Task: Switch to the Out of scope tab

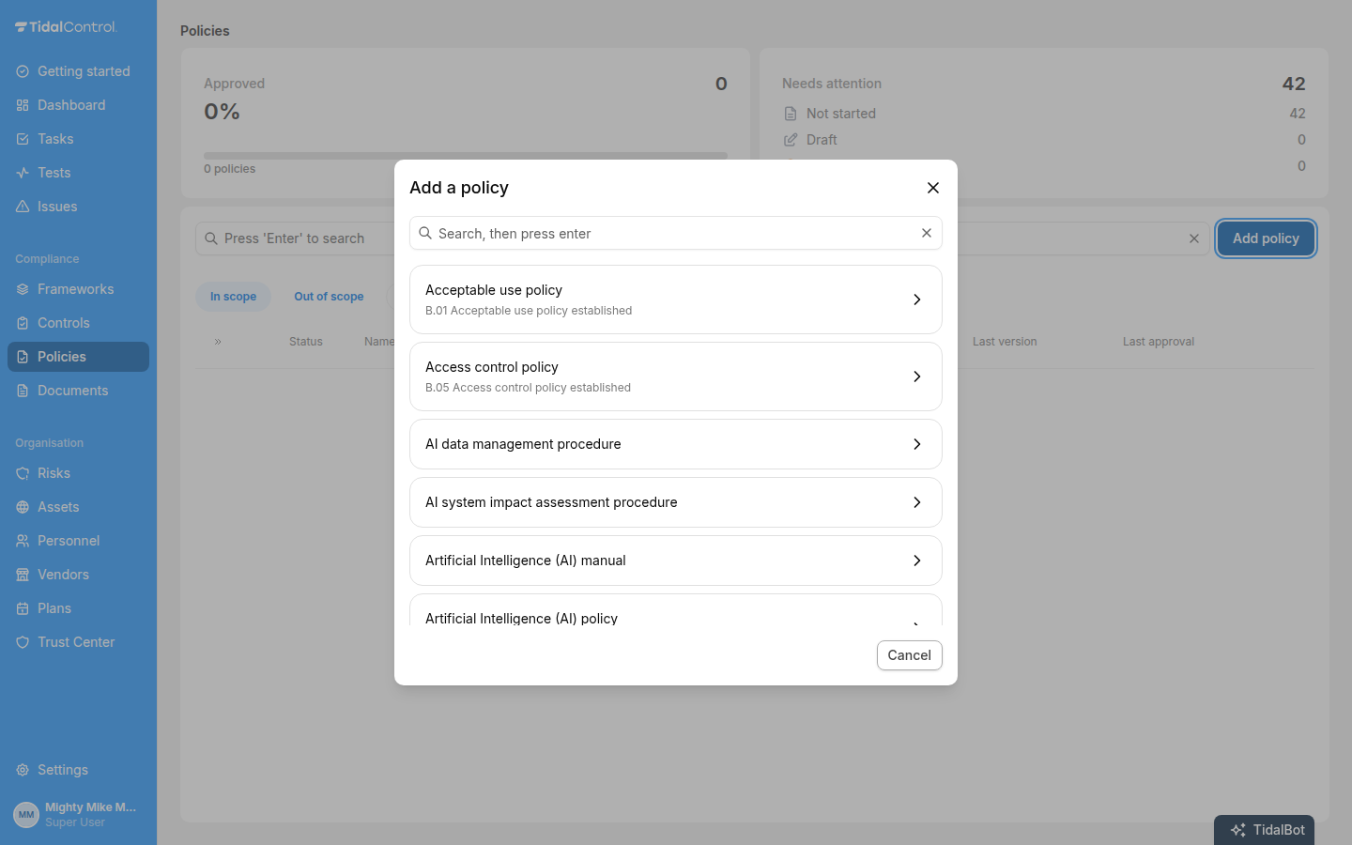Action: click(x=329, y=297)
